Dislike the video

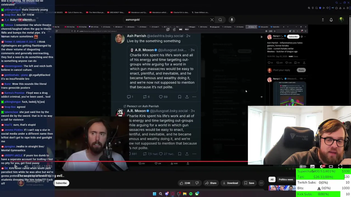tap(197, 183)
